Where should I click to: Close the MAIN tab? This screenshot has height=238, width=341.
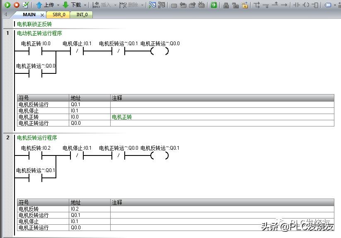click(x=42, y=15)
